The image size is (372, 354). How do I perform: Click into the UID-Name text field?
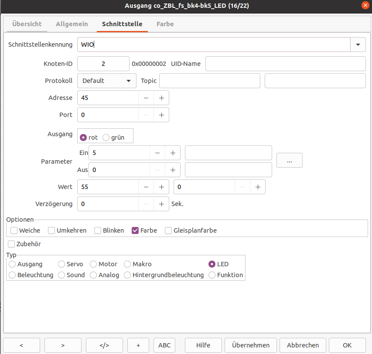[x=285, y=64]
